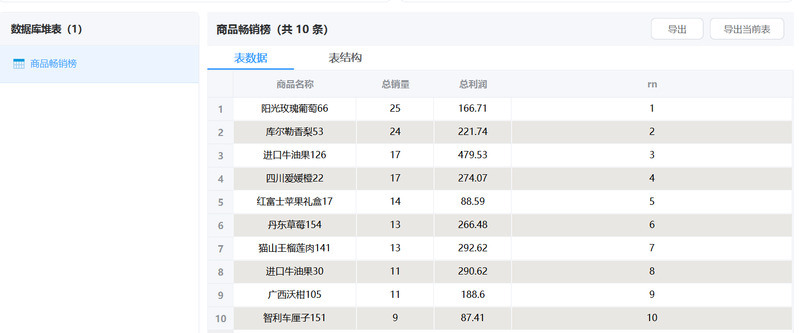Click the 总利润 column header

(473, 84)
